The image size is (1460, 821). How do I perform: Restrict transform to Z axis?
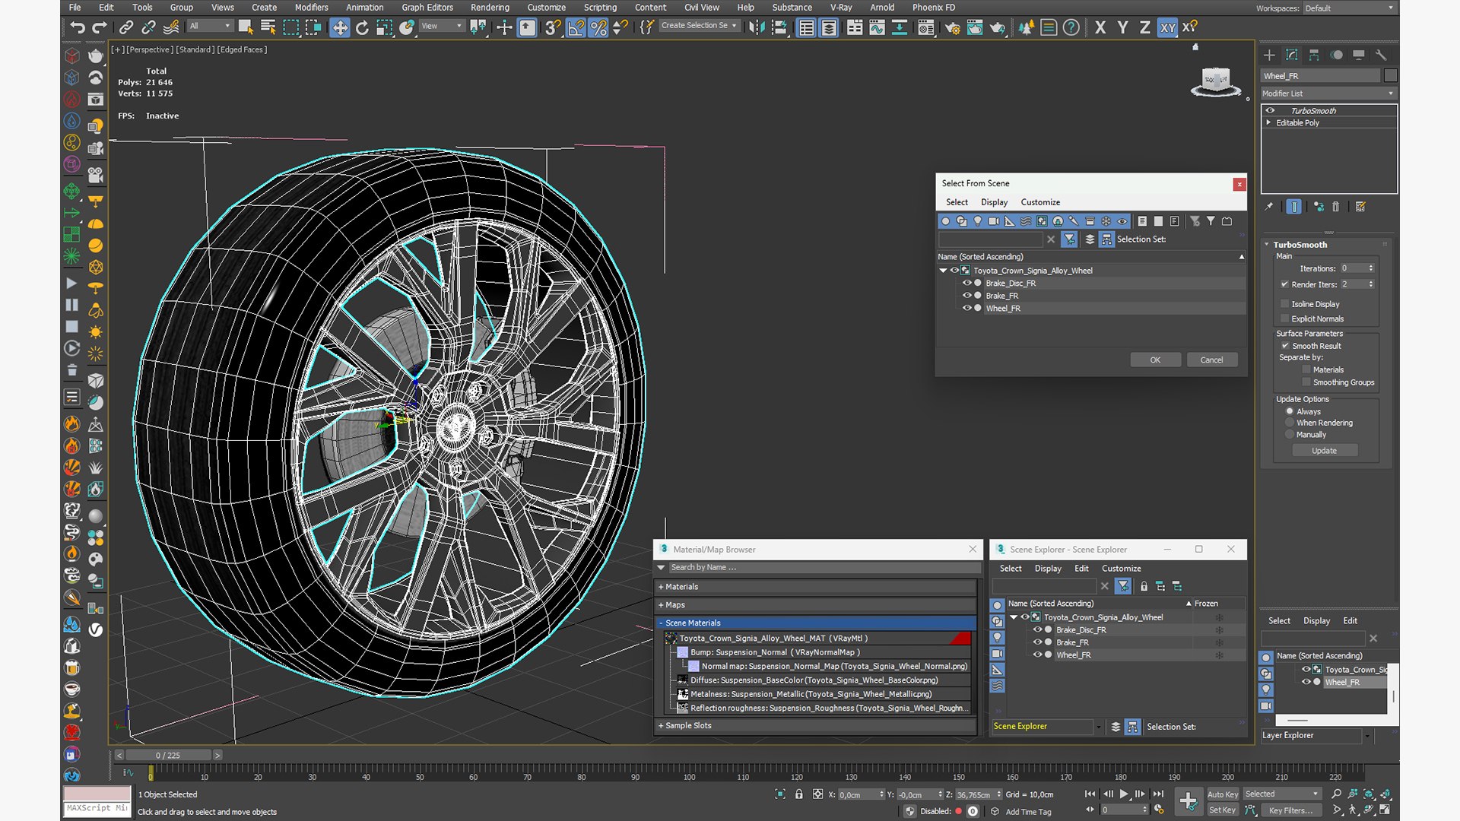click(1144, 28)
